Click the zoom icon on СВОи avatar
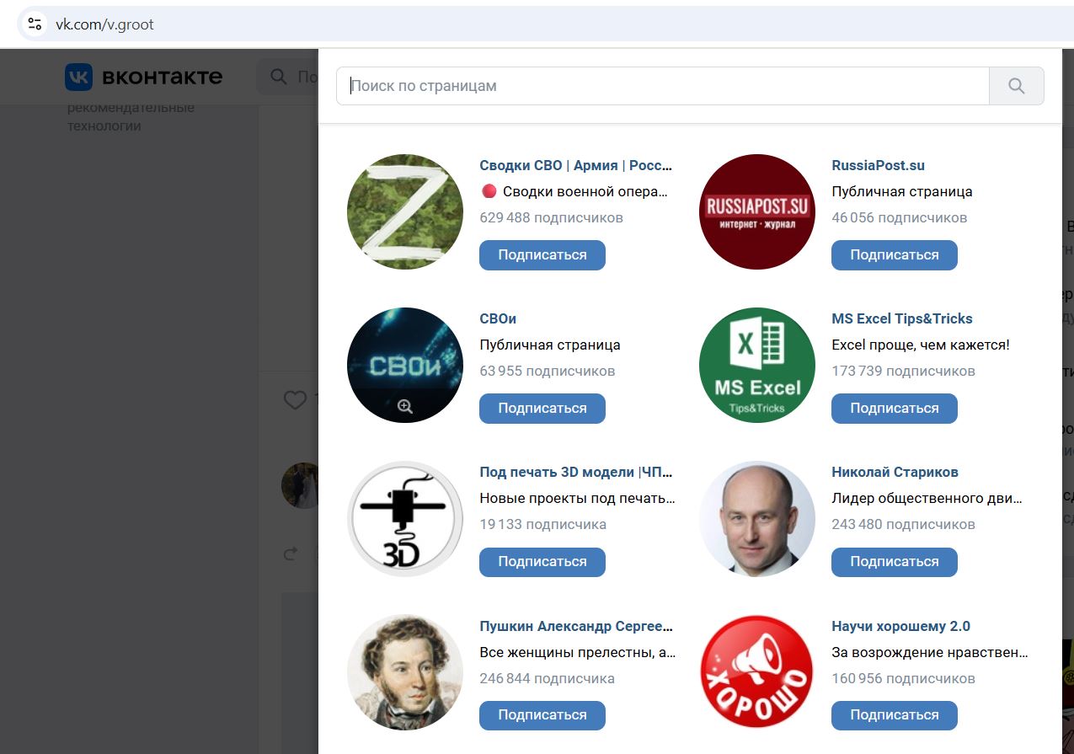The height and width of the screenshot is (754, 1074). click(405, 407)
